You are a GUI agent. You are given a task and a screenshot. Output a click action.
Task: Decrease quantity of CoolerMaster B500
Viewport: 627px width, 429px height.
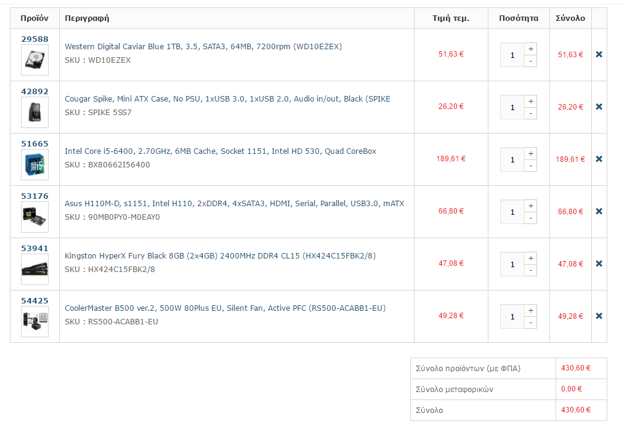pos(531,323)
